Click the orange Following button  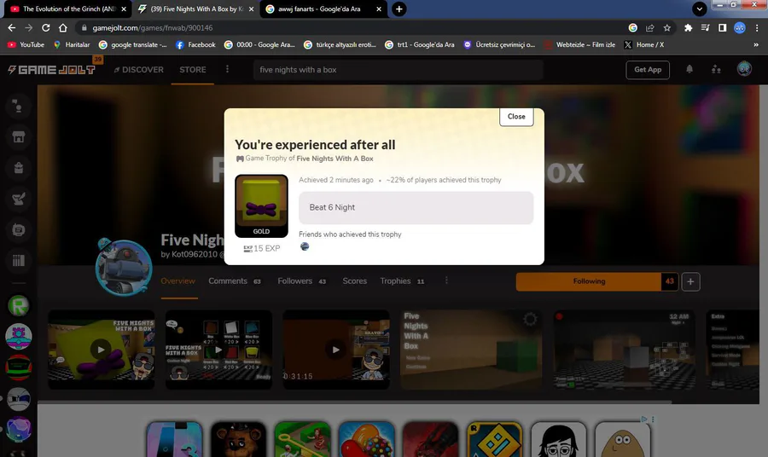(589, 281)
